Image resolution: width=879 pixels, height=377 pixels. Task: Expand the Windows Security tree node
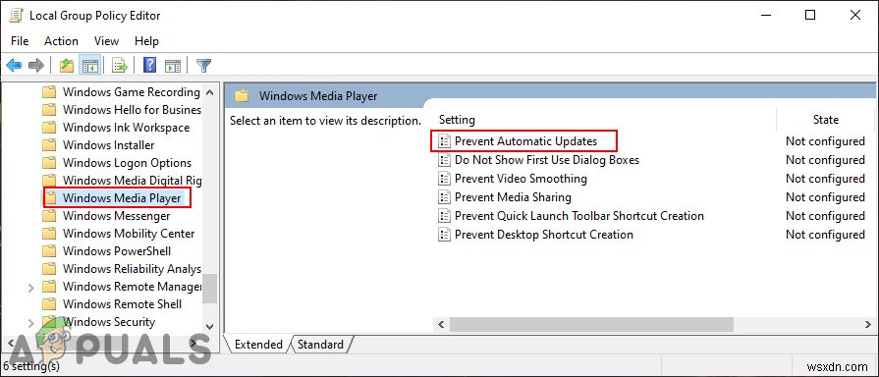coord(30,323)
